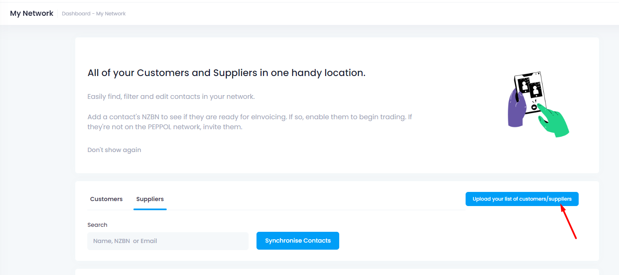Click the Easily find, filter and edit contacts text
This screenshot has width=619, height=275.
click(171, 96)
